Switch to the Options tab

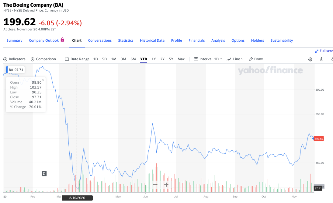pos(238,40)
